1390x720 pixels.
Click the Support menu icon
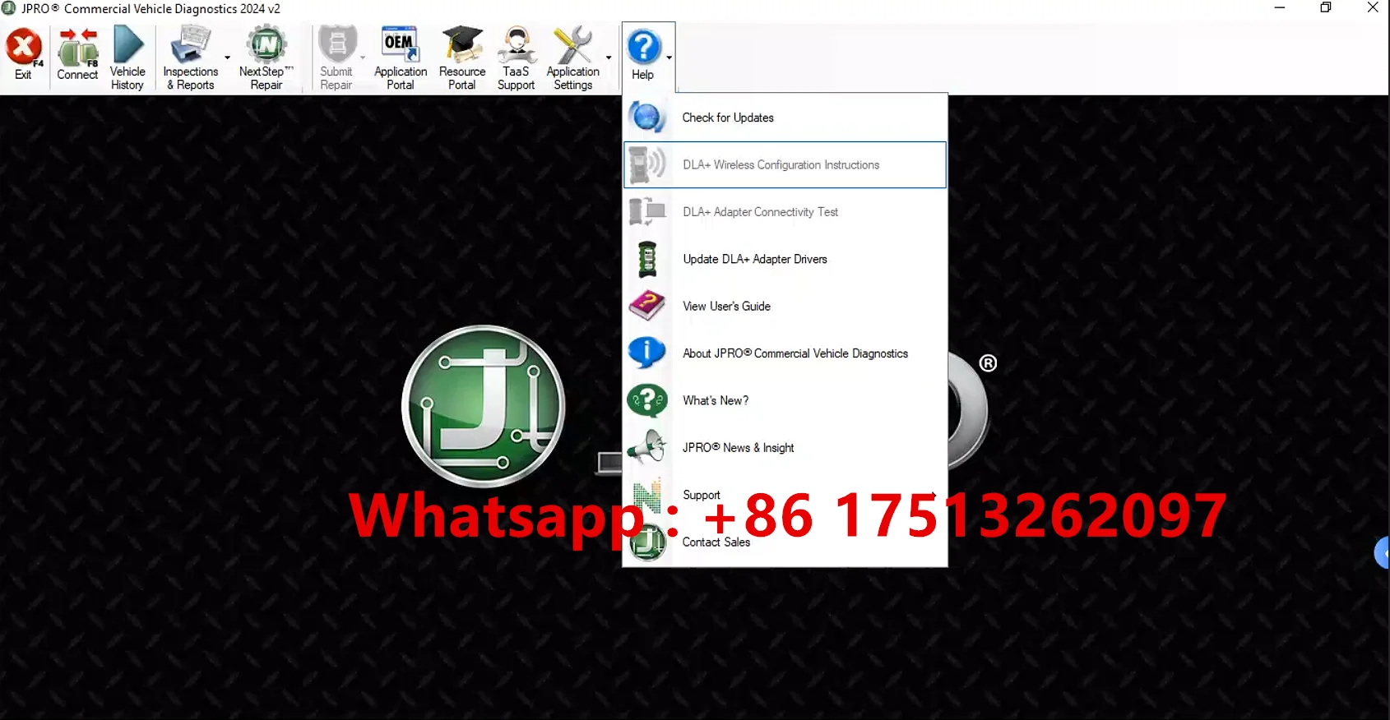[x=647, y=496]
